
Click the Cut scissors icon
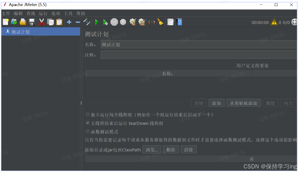[41, 22]
